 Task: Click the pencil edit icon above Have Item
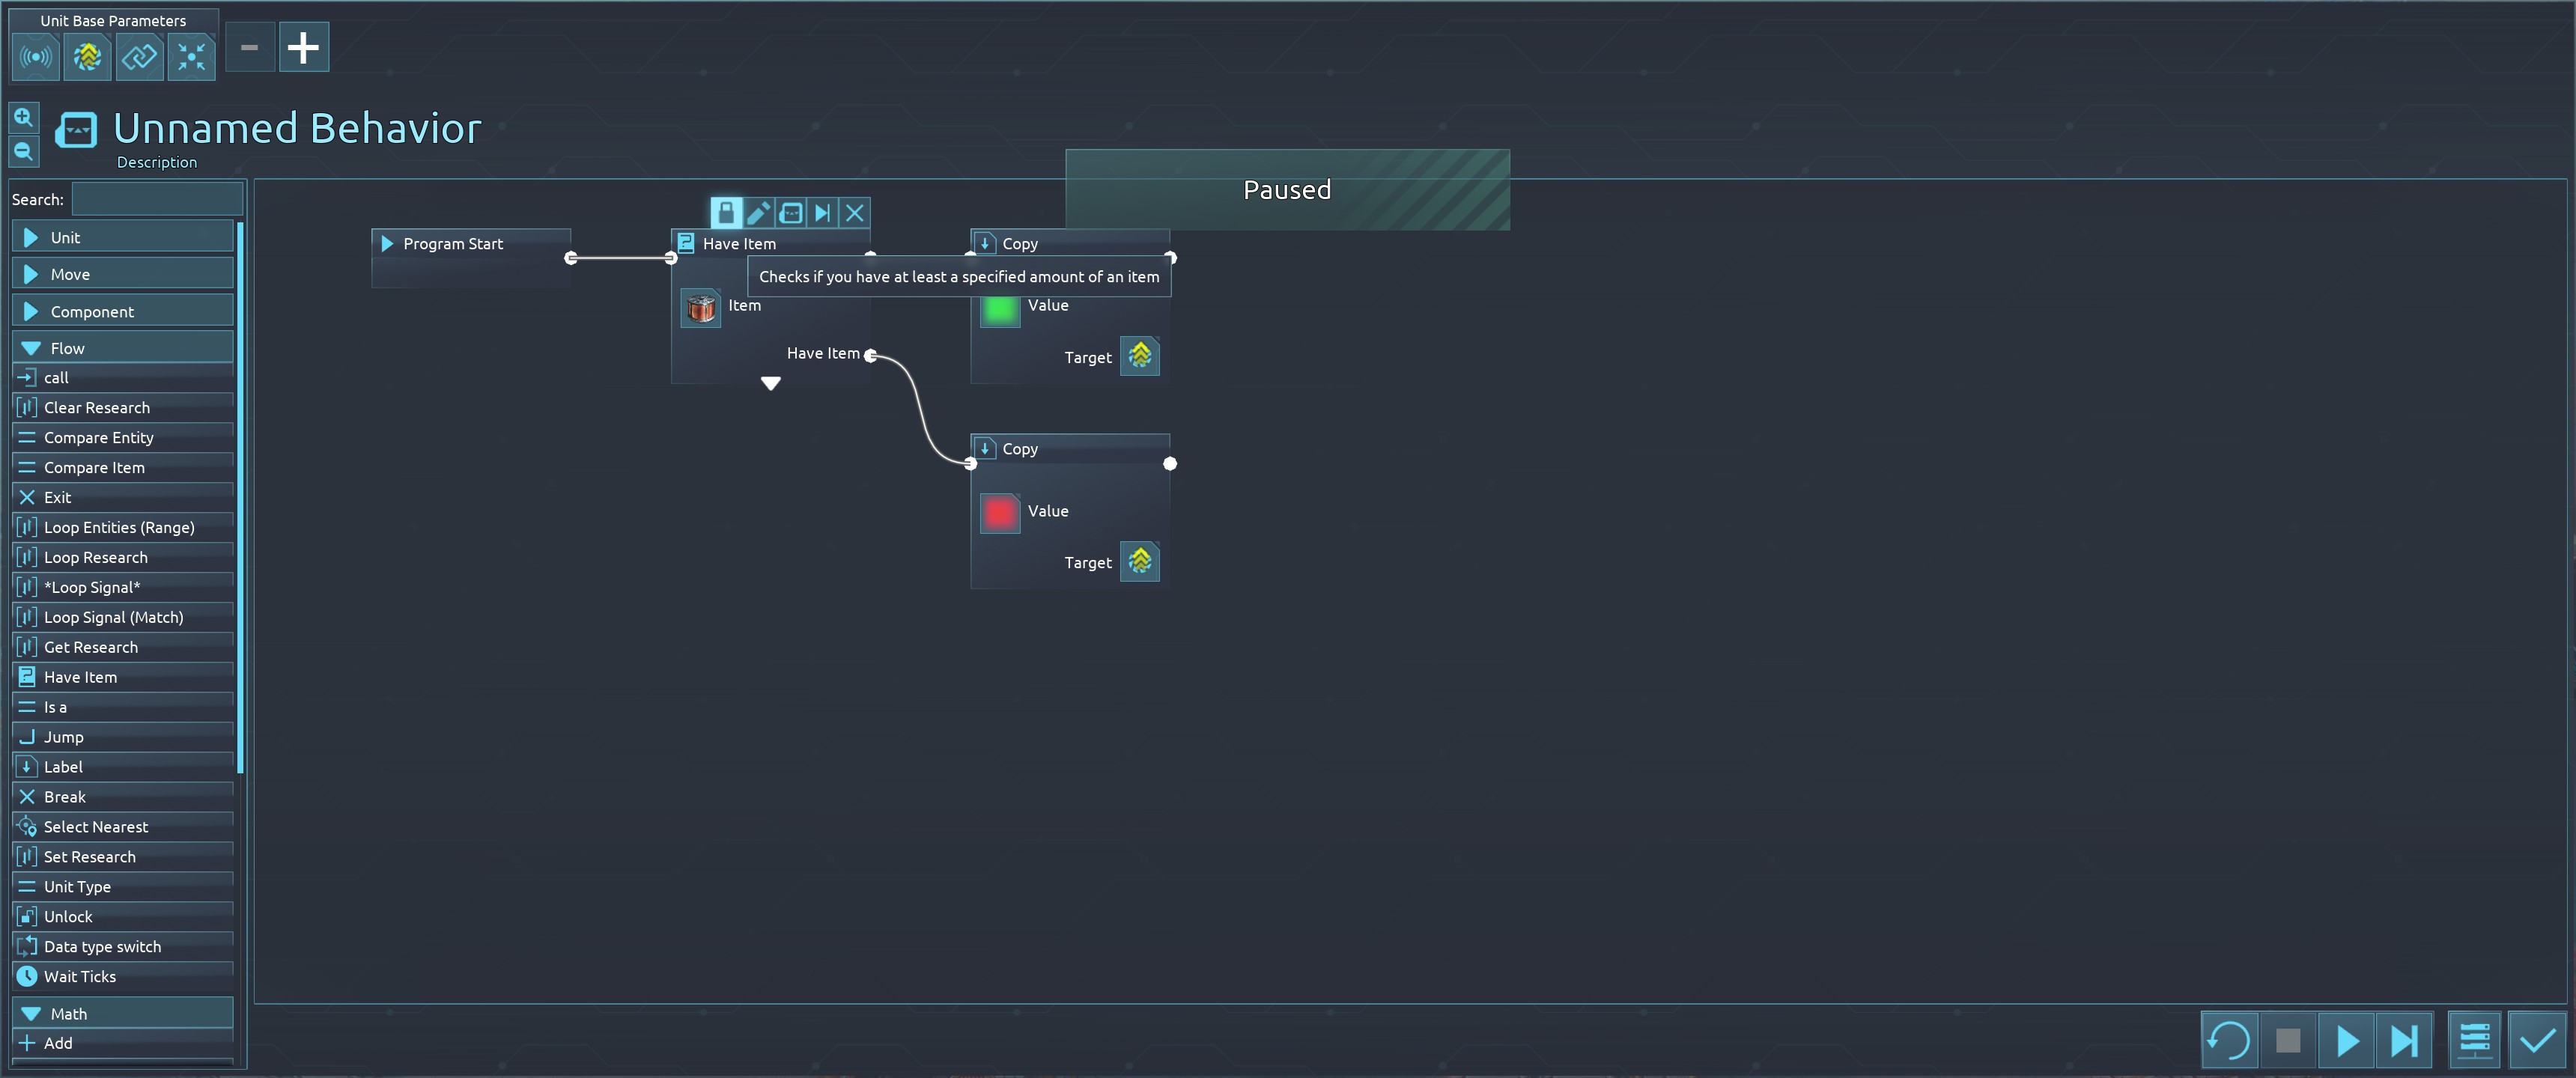758,213
